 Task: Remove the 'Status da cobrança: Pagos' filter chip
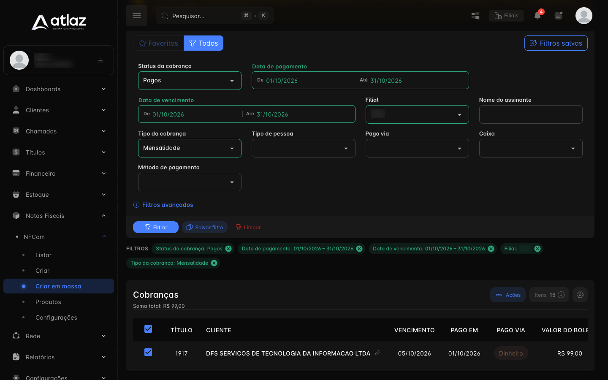228,249
